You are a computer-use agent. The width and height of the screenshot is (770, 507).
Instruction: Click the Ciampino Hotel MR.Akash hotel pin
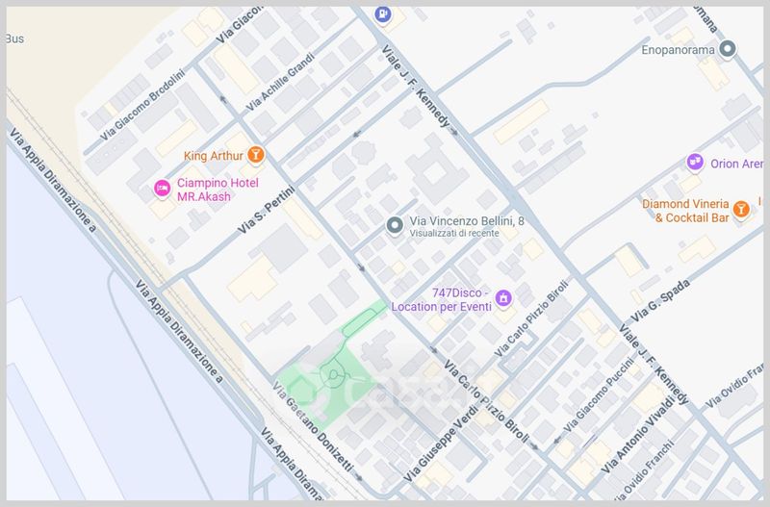pyautogui.click(x=162, y=189)
